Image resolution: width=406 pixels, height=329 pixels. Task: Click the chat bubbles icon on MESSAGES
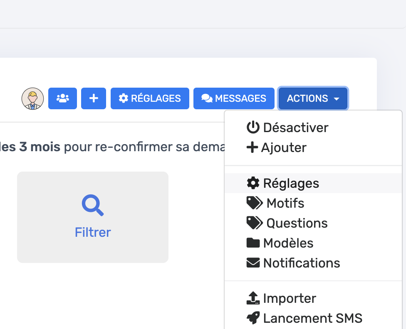pos(207,98)
